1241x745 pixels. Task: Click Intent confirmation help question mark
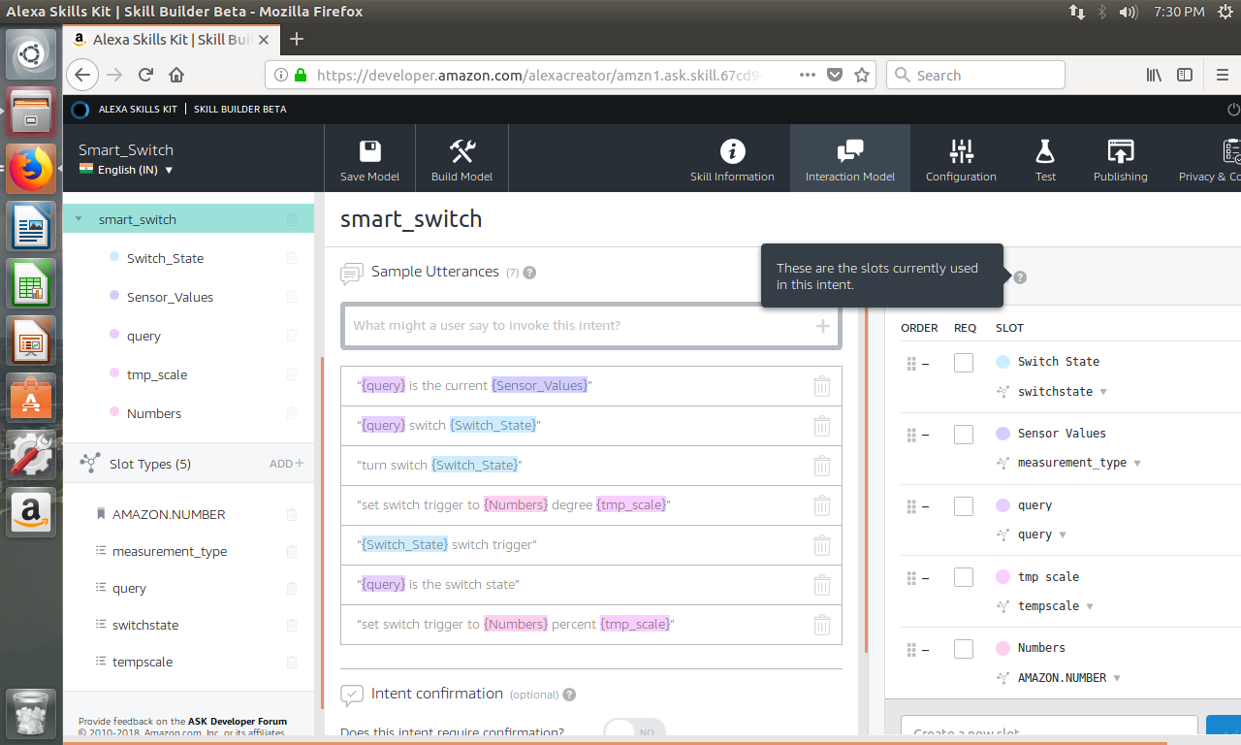(x=569, y=695)
